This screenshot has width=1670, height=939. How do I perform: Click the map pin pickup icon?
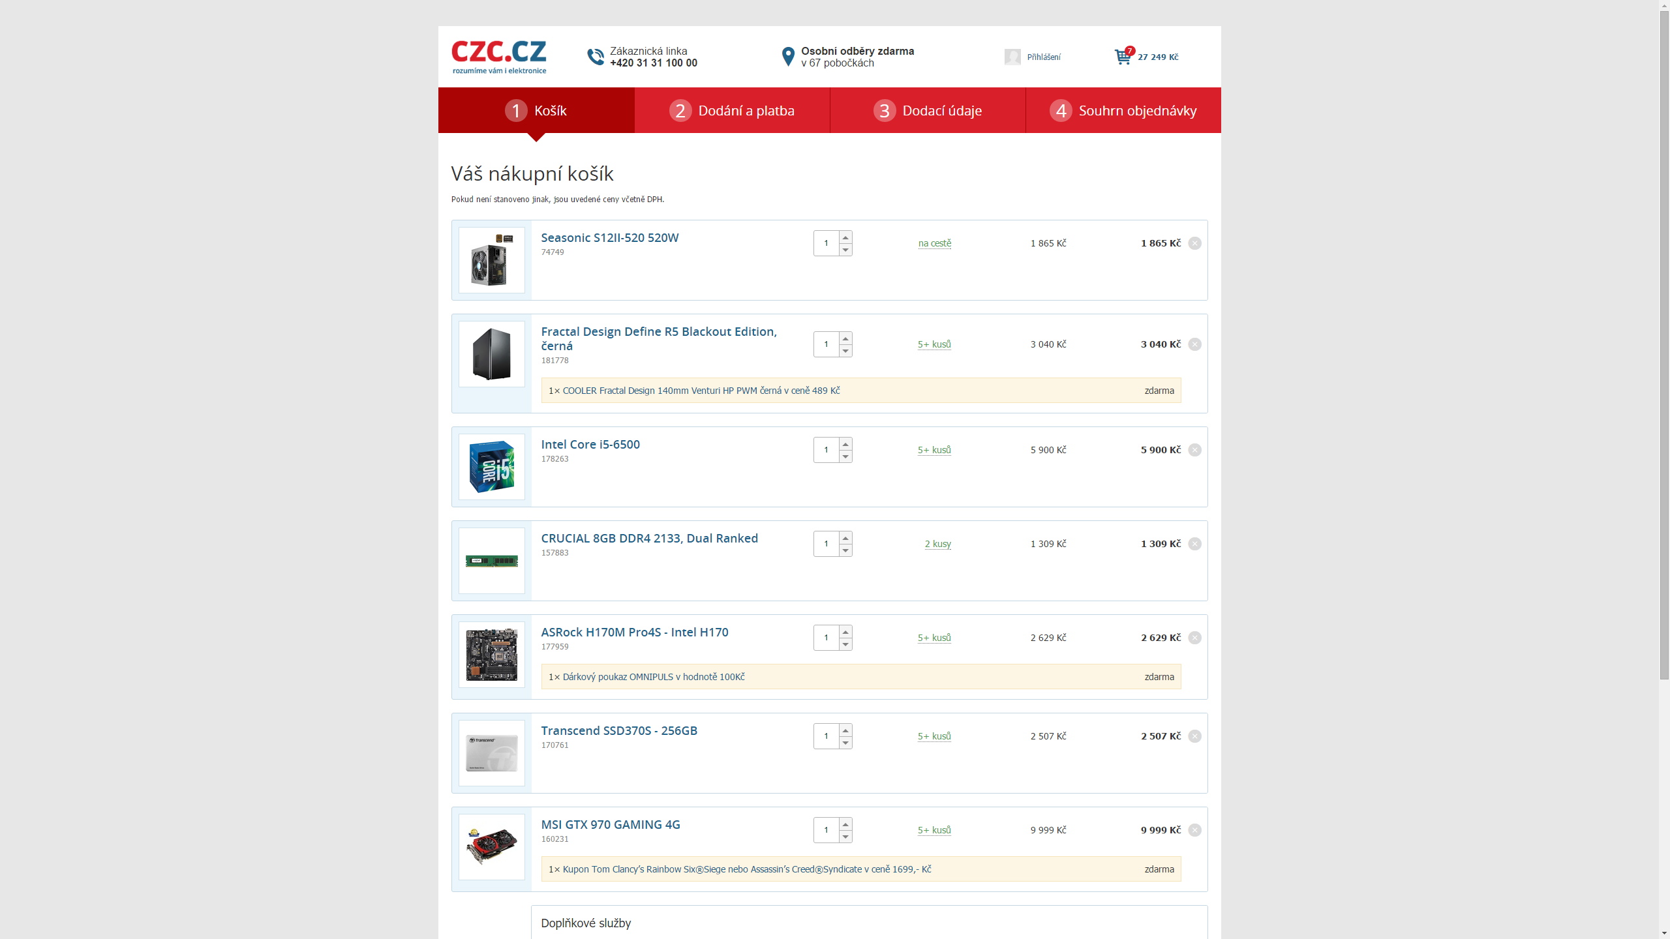click(x=788, y=57)
